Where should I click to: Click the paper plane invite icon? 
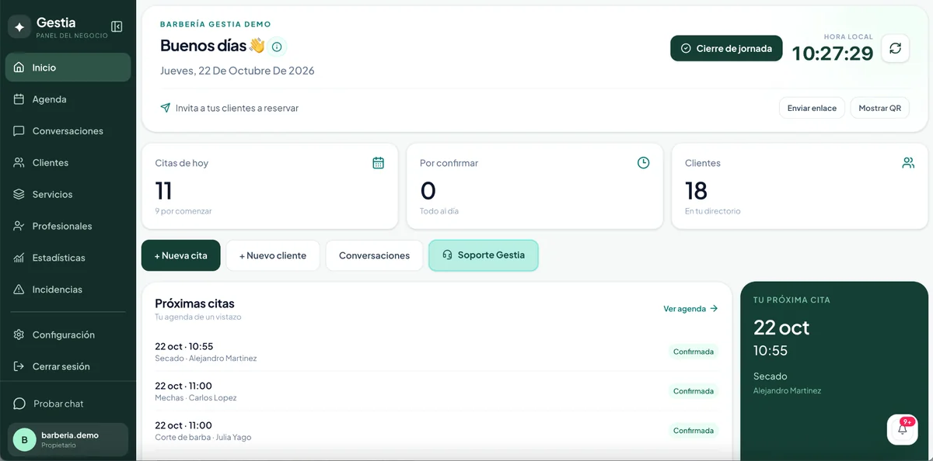(166, 108)
